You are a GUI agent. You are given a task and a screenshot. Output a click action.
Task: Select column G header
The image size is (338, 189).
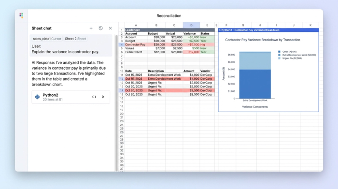[243, 25]
